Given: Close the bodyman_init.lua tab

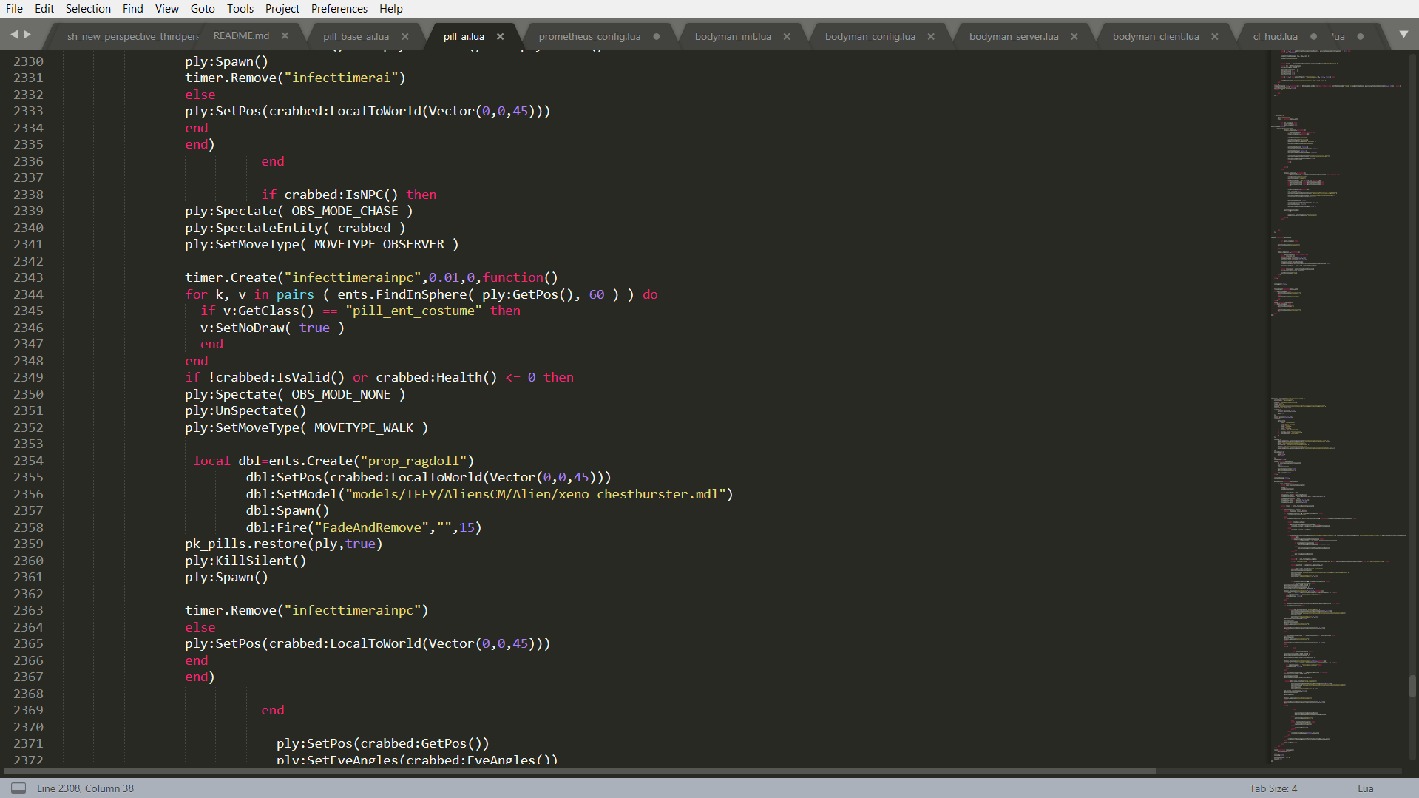Looking at the screenshot, I should (x=787, y=36).
